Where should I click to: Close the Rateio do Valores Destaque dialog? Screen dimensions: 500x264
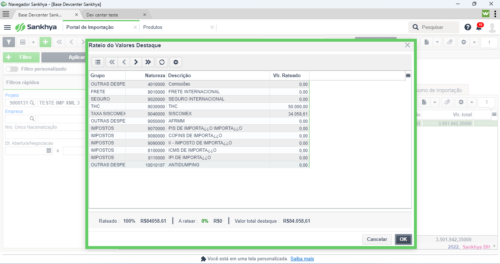pos(407,45)
